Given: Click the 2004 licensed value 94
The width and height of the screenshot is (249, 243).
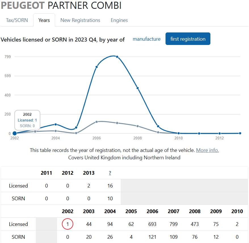Looking at the screenshot, I should pyautogui.click(x=110, y=224).
